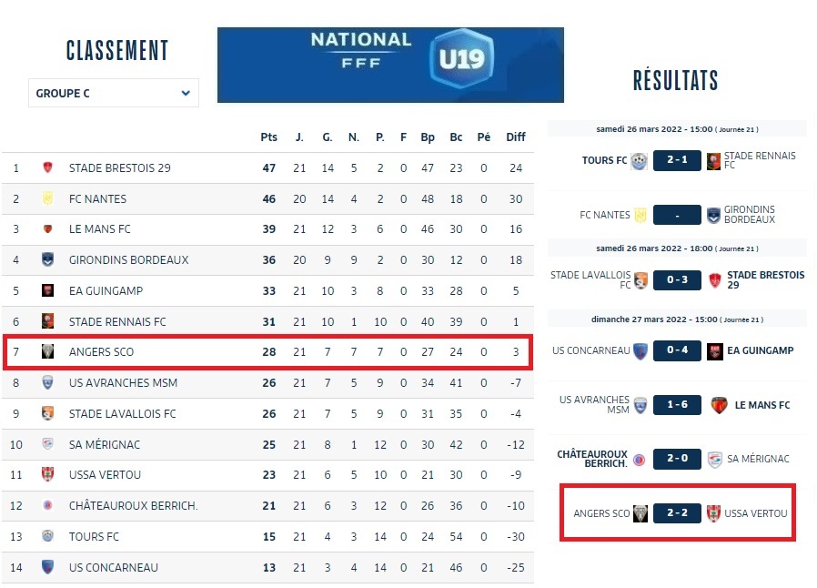Click the Pts column header
The image size is (817, 588).
(268, 137)
